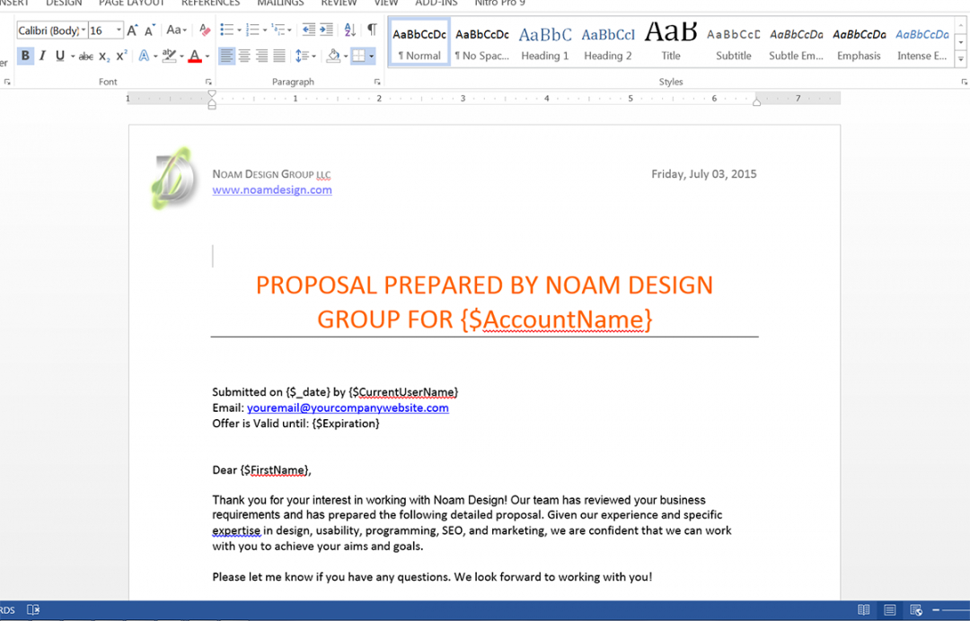Clear all formatting with the eraser icon
This screenshot has width=970, height=621.
coord(205,31)
